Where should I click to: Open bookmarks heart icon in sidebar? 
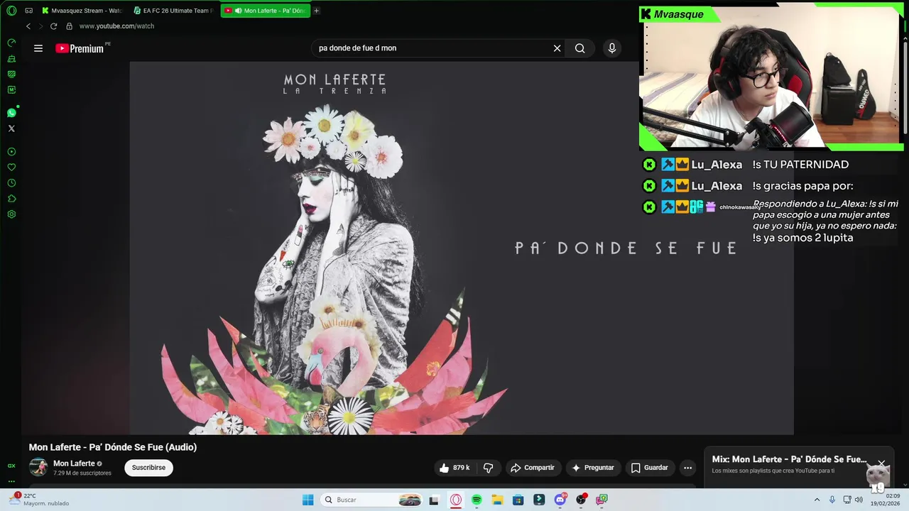11,167
